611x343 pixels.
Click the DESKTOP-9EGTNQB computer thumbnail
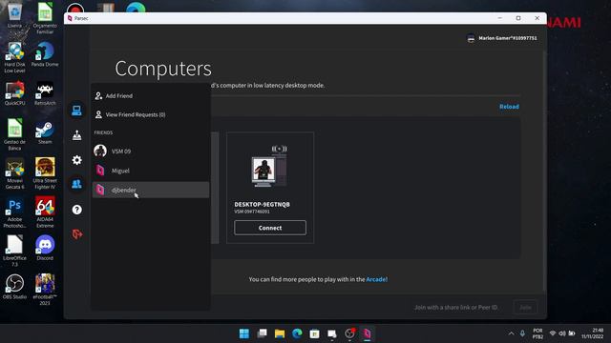tap(269, 167)
